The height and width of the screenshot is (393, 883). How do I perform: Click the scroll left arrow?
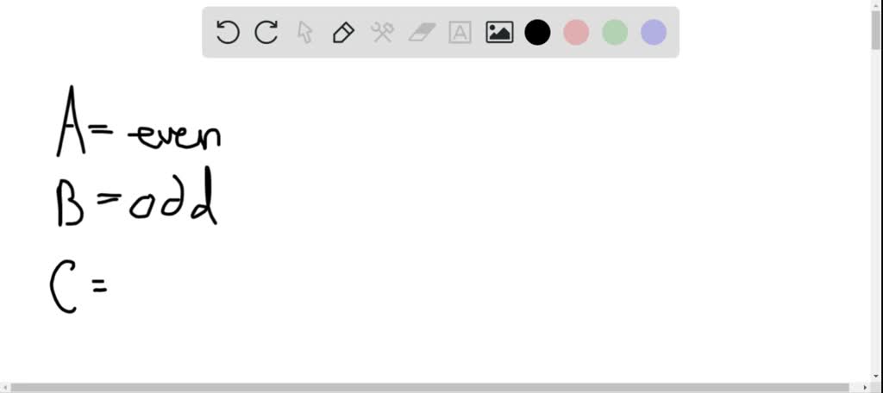tap(4, 388)
